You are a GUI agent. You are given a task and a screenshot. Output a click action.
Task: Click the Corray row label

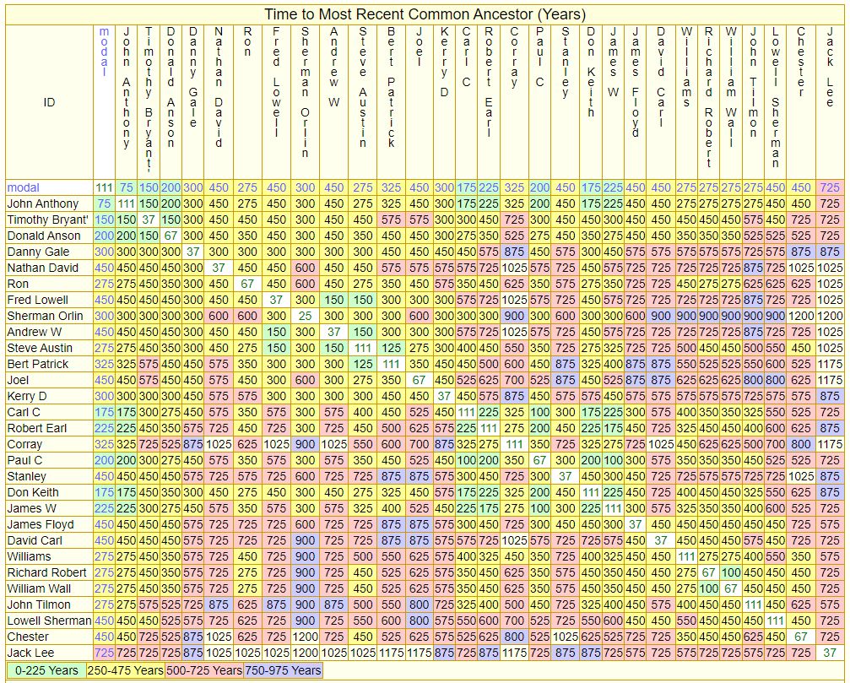24,444
